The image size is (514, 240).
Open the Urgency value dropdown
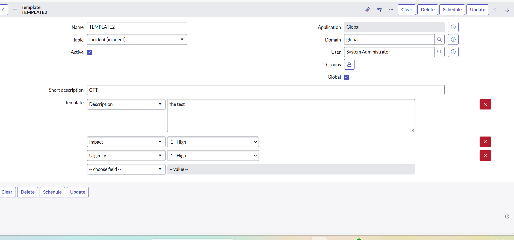[213, 156]
